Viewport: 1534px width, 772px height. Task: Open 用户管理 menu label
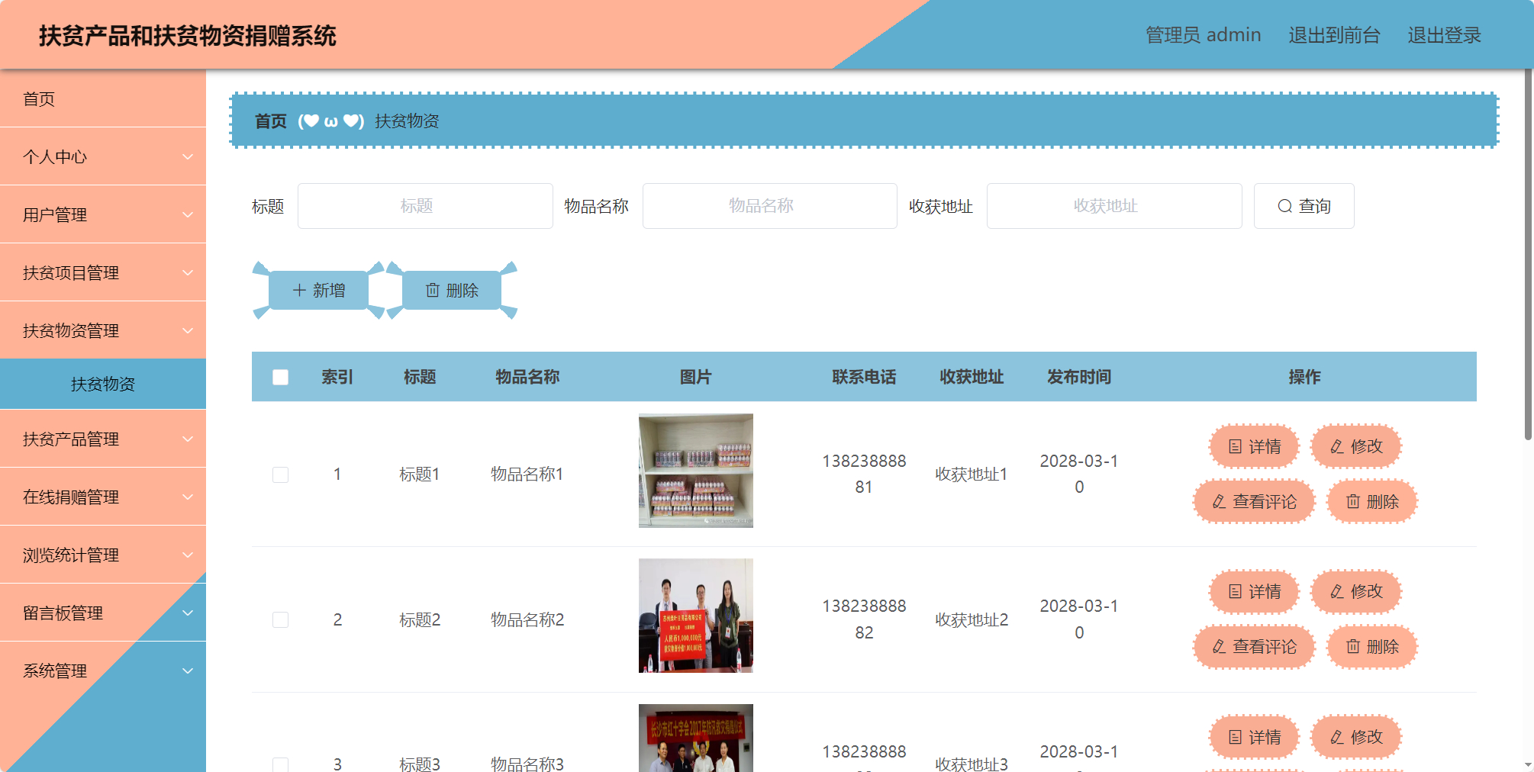click(x=55, y=214)
